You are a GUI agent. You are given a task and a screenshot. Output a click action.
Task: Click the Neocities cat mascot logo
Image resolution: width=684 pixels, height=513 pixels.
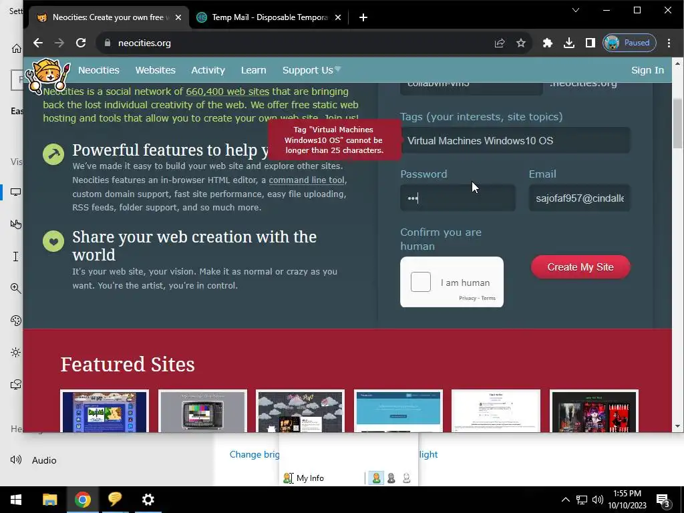[47, 76]
